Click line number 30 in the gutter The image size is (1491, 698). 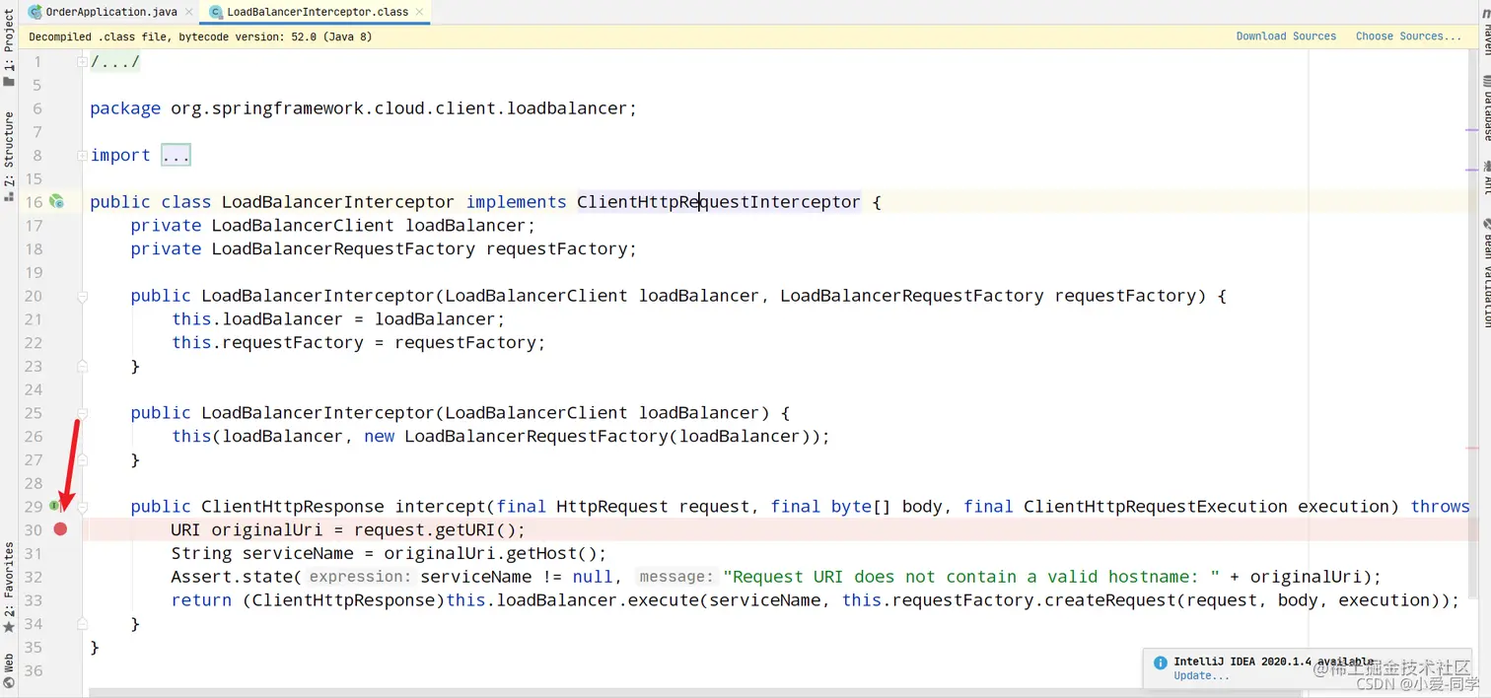click(x=34, y=529)
